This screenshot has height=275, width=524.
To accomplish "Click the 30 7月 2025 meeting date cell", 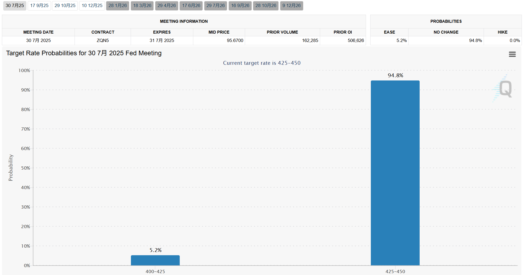I will point(38,40).
